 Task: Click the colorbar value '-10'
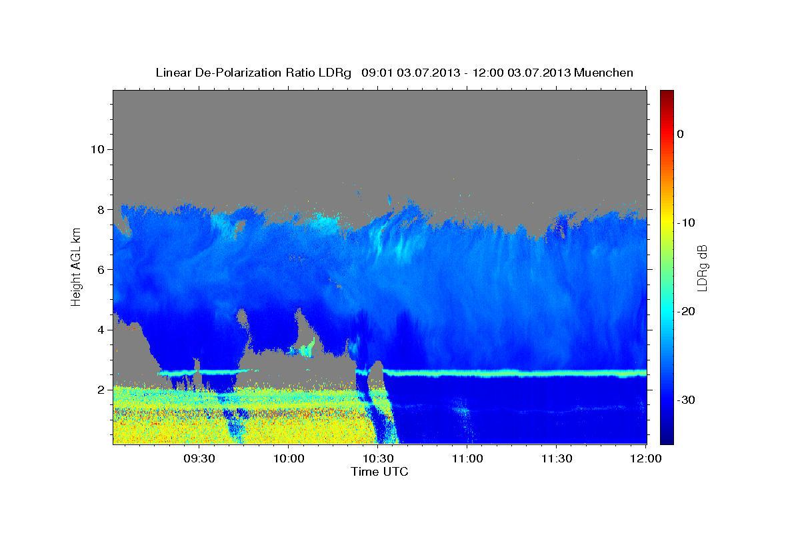pyautogui.click(x=686, y=223)
